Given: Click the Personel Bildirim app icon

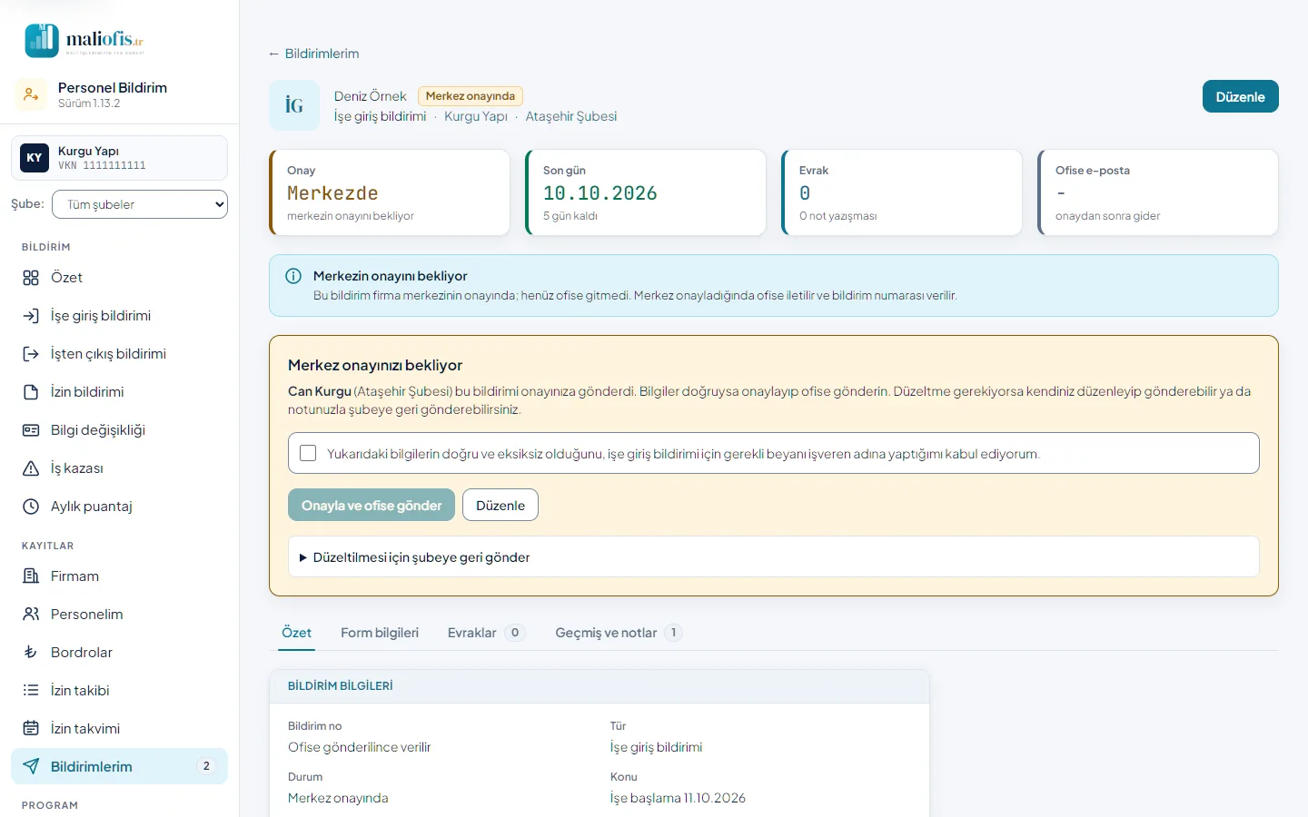Looking at the screenshot, I should click(31, 94).
